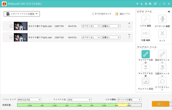Image resolution: width=172 pixels, height=110 pixels.
Task: Click reorder arrows on second video row
Action: pyautogui.click(x=129, y=38)
